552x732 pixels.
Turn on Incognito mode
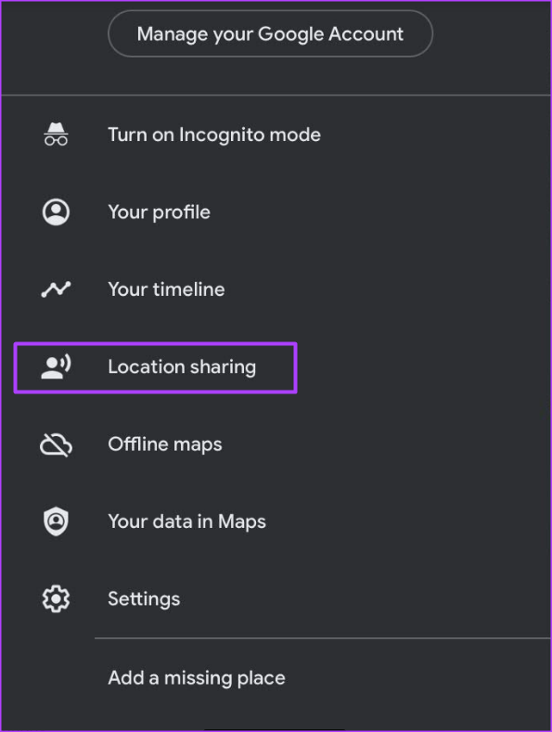coord(276,135)
